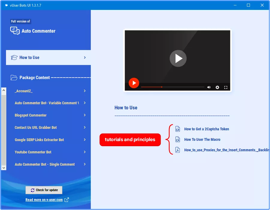This screenshot has height=210, width=270.
Task: Click the Package Content folder icon
Action: tap(14, 78)
